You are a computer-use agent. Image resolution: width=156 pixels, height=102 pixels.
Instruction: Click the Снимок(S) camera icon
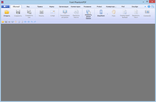coord(147,12)
